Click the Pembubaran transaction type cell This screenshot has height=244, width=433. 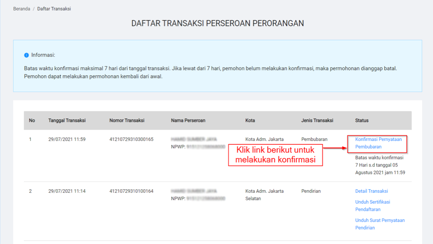tap(314, 139)
